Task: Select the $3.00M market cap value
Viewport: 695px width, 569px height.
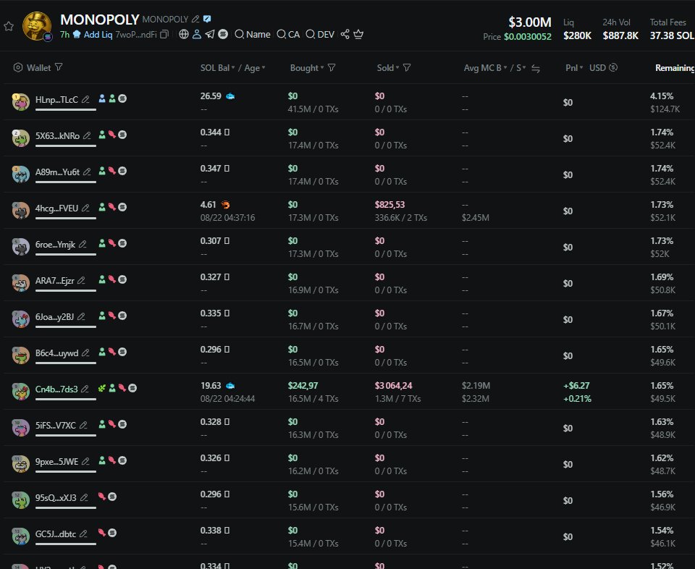Action: pyautogui.click(x=530, y=22)
